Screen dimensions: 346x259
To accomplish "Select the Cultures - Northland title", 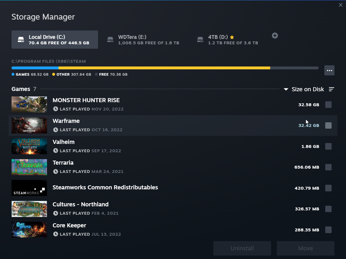I will click(81, 204).
